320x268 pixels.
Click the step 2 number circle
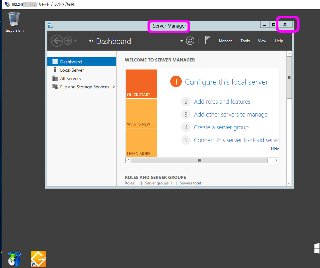pos(186,102)
